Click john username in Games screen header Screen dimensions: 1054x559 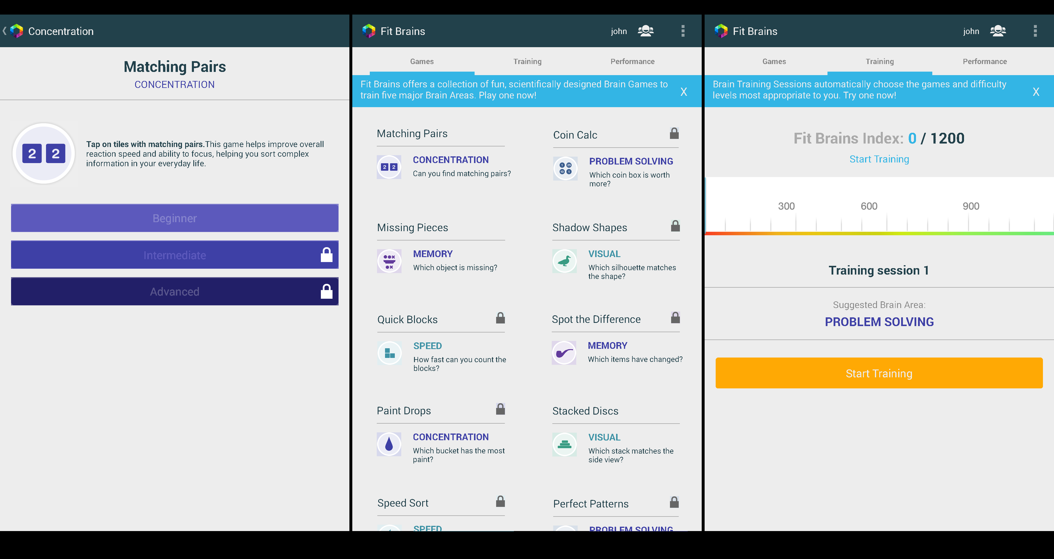[619, 31]
